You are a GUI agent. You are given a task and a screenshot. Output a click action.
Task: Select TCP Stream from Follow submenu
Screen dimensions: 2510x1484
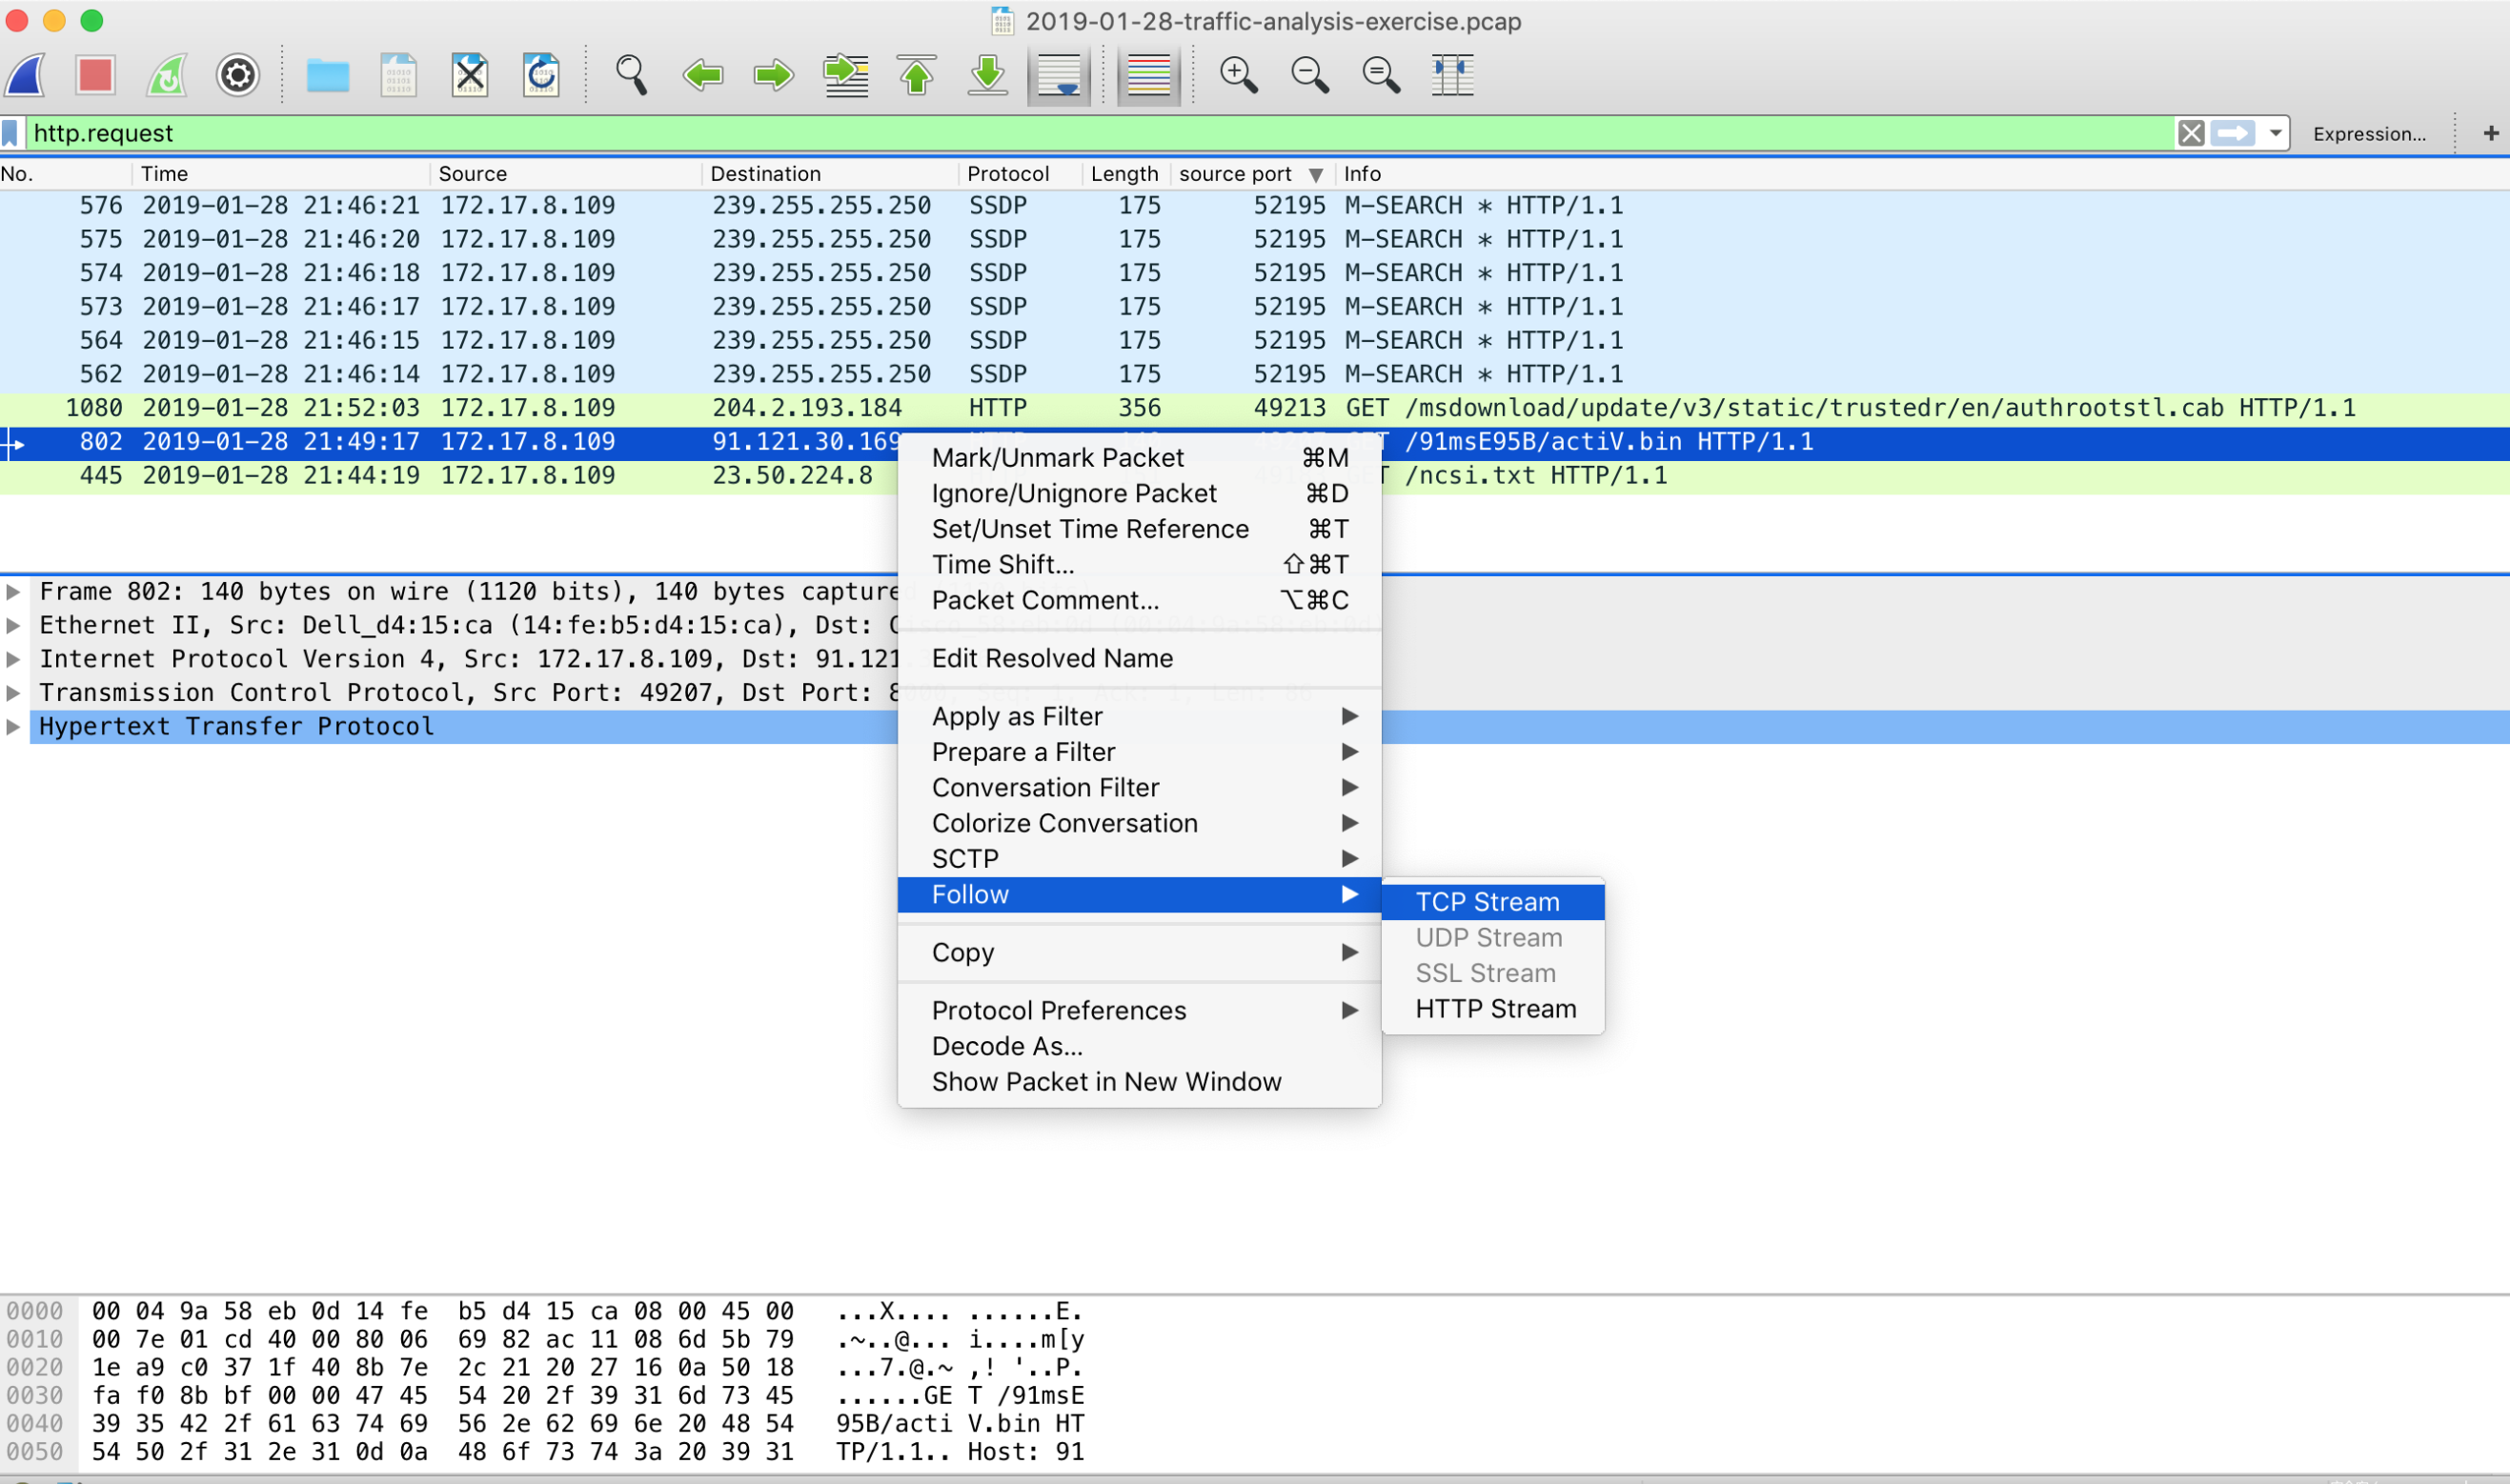pos(1487,902)
